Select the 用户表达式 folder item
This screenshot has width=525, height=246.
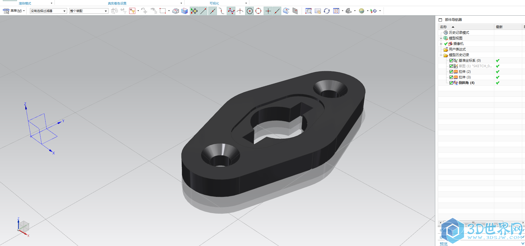[457, 49]
